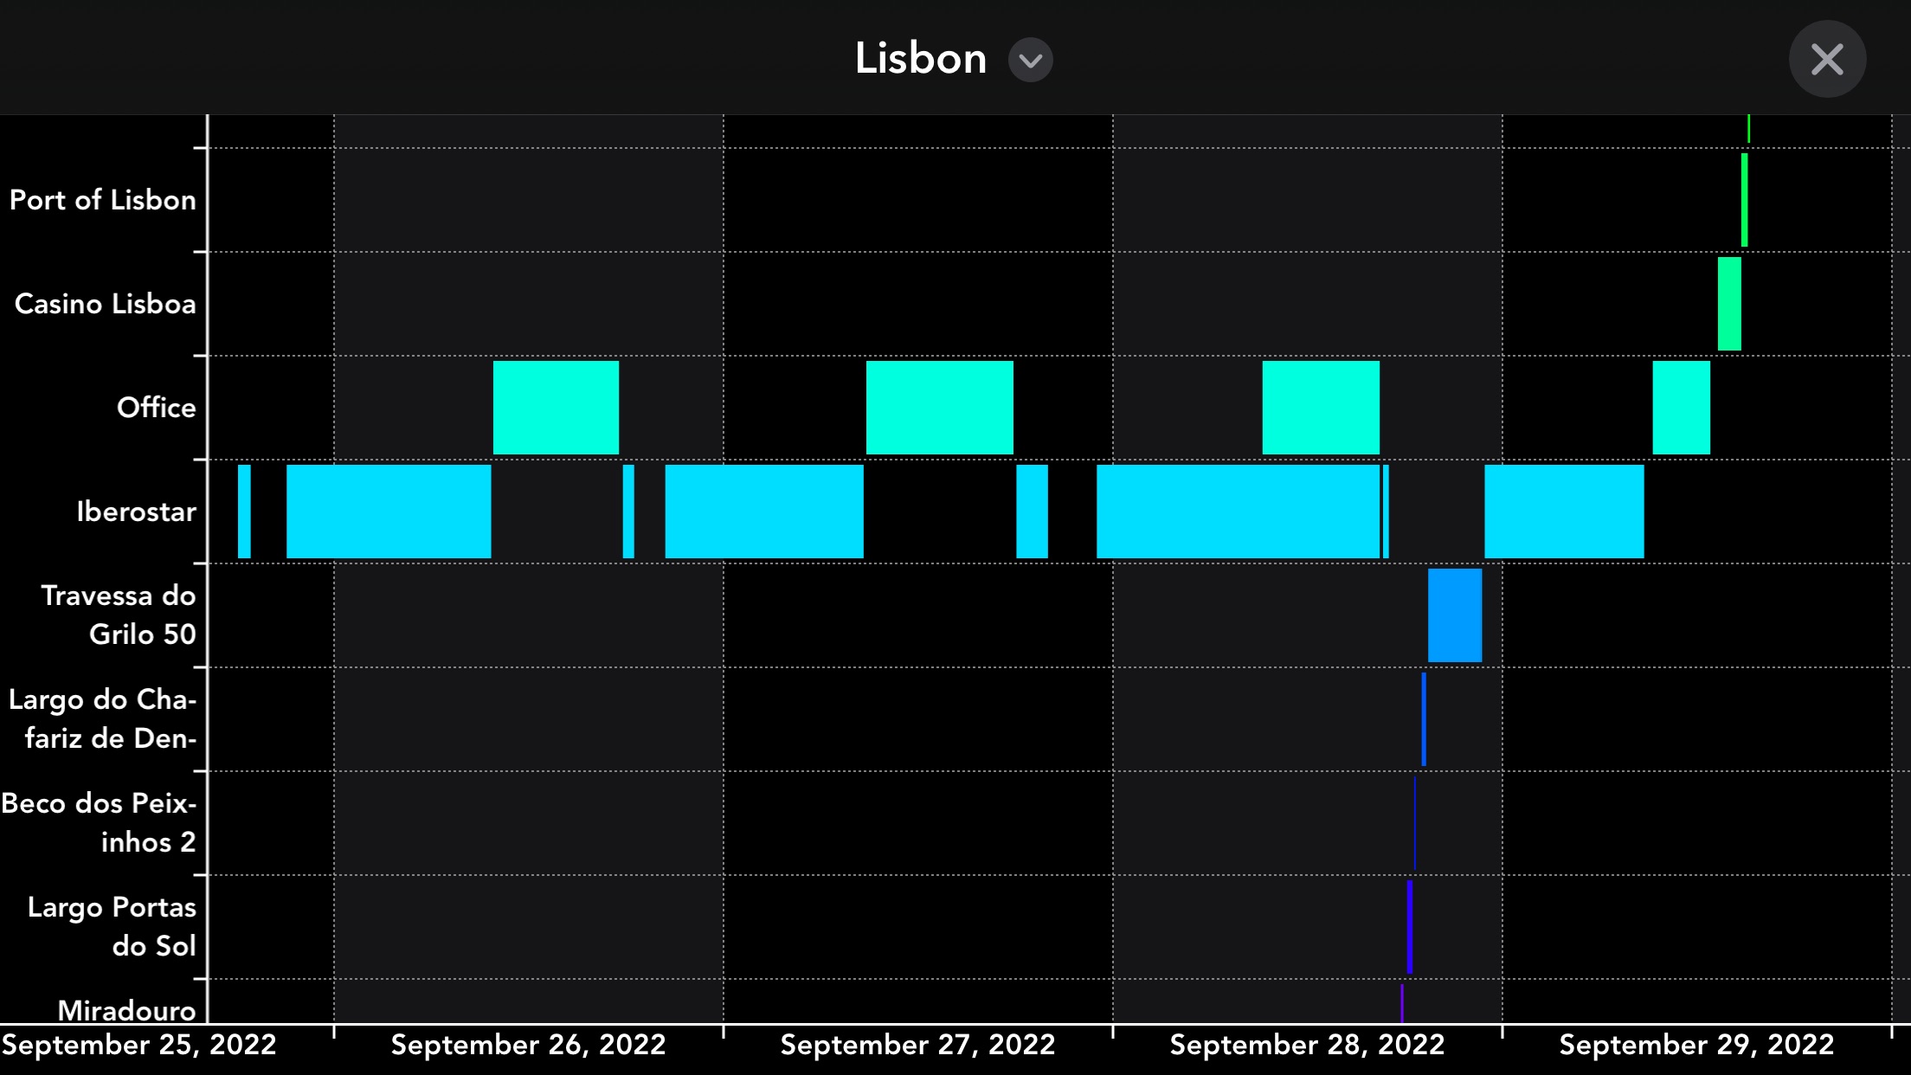1911x1075 pixels.
Task: Click the September 28, 2022 date label
Action: (x=1307, y=1045)
